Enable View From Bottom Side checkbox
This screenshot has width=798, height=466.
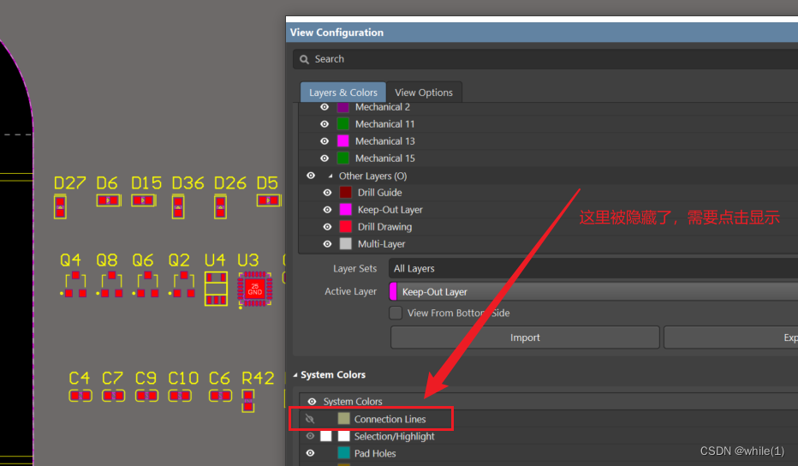(396, 314)
